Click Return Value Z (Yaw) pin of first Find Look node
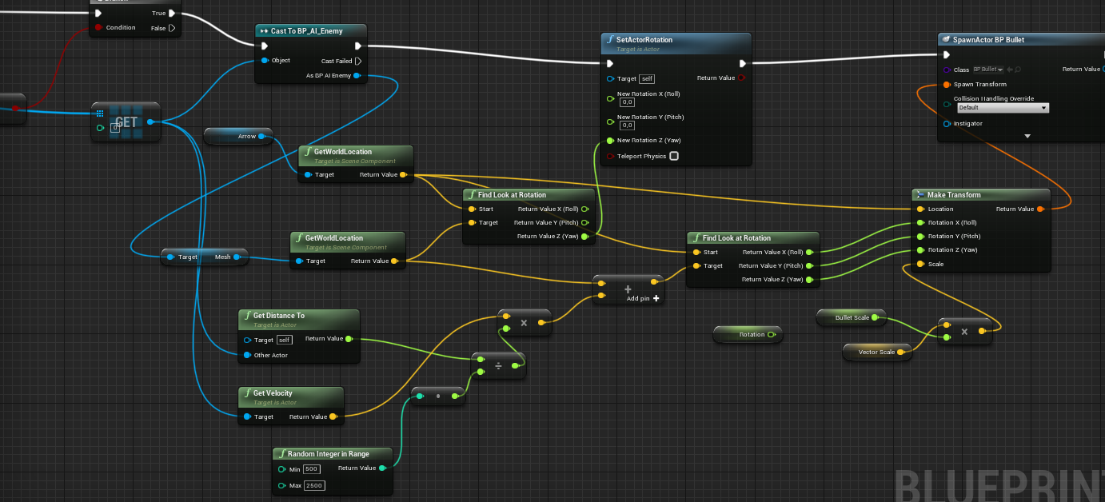The width and height of the screenshot is (1105, 502). 584,237
